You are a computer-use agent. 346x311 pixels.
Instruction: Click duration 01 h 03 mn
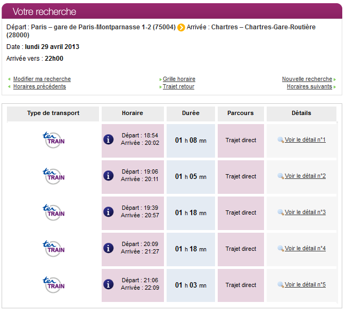point(191,285)
